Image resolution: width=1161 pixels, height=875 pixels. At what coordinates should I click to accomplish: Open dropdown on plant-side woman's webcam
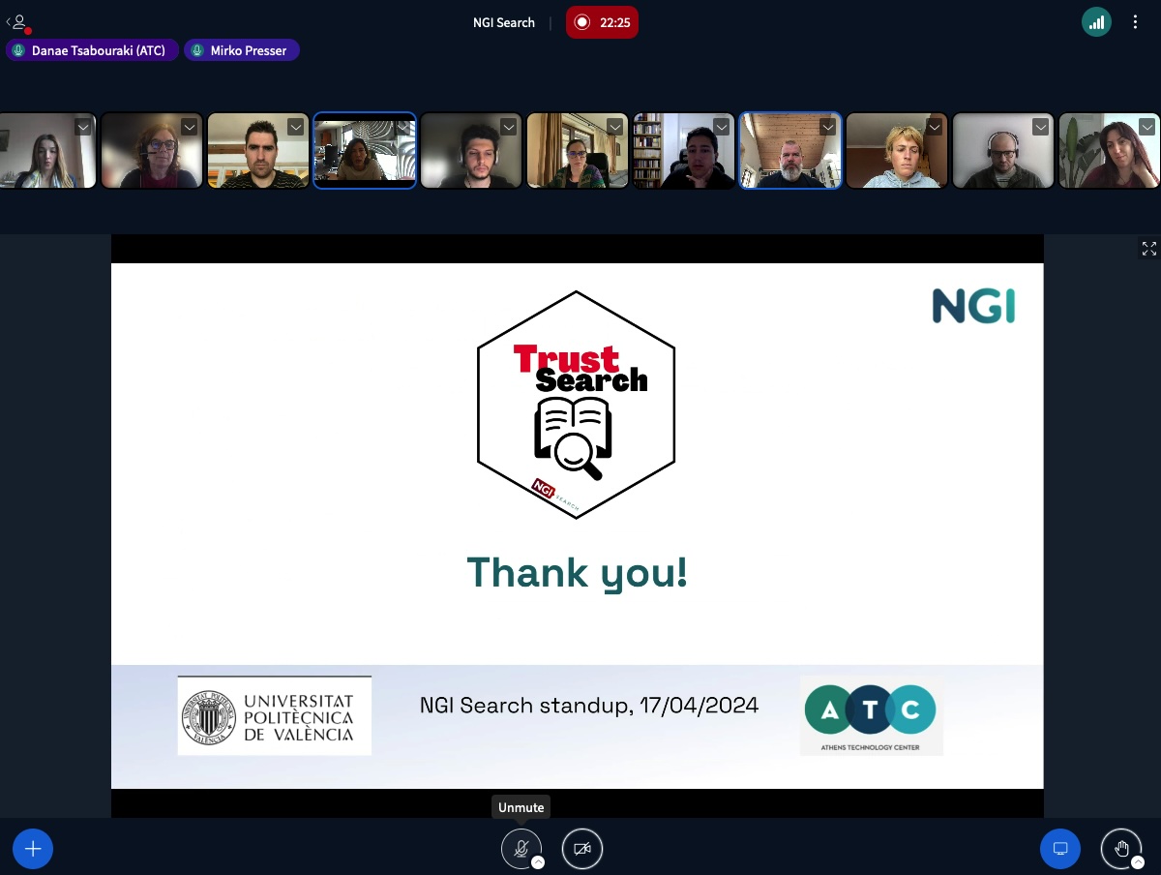point(1147,127)
